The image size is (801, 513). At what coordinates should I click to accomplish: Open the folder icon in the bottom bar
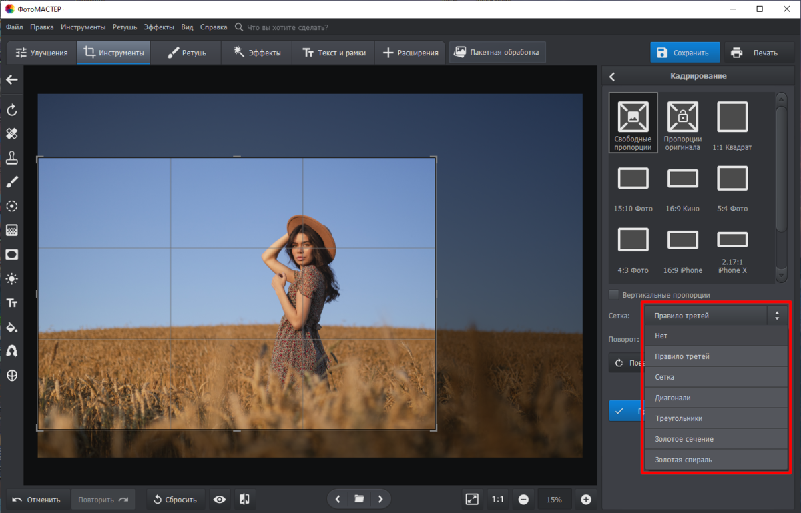[359, 499]
